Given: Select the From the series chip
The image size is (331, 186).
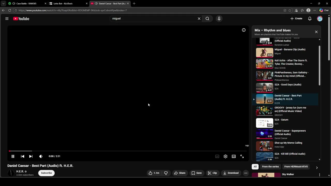Looking at the screenshot, I should [x=270, y=167].
